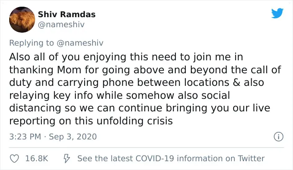Click the line 'duty and carrying phone'
This screenshot has width=293, height=170.
coord(136,82)
